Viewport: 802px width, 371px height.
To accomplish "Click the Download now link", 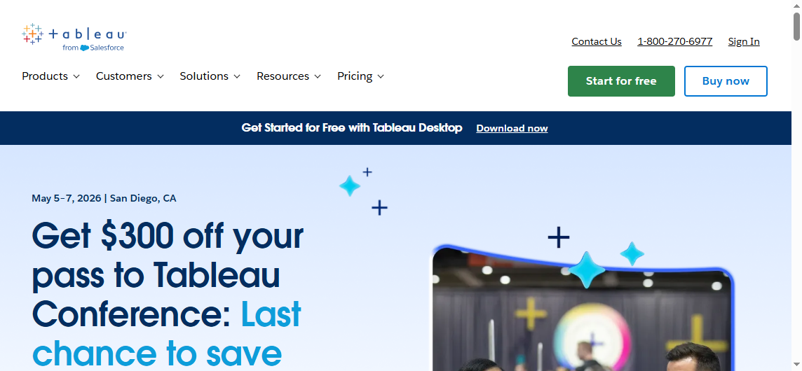I will 512,128.
